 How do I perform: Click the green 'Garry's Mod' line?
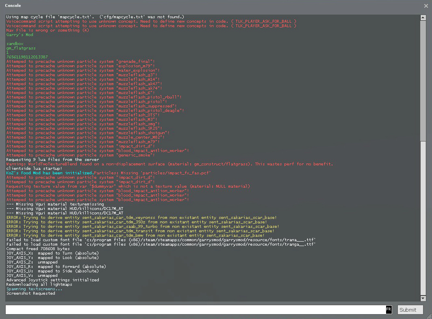pos(20,34)
